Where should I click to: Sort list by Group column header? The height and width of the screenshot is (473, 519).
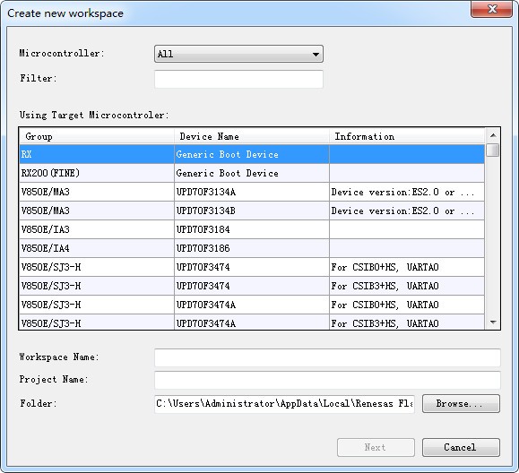tap(97, 136)
